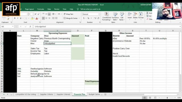Open the Page Layout ribbon tab
This screenshot has height=102, width=182.
tap(29, 9)
